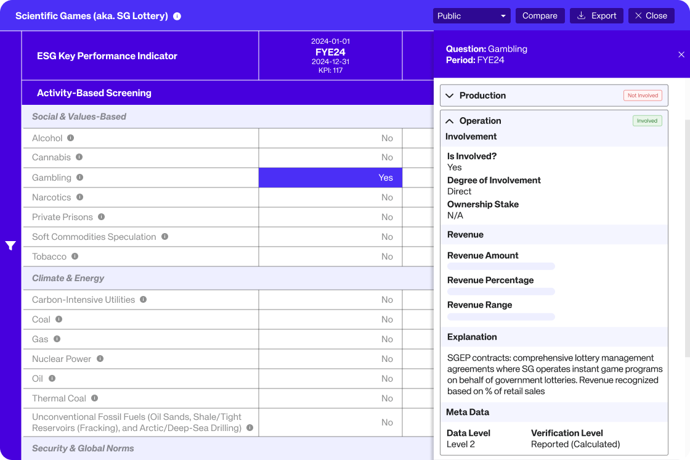Click the Data Level value Level 2

(x=461, y=444)
